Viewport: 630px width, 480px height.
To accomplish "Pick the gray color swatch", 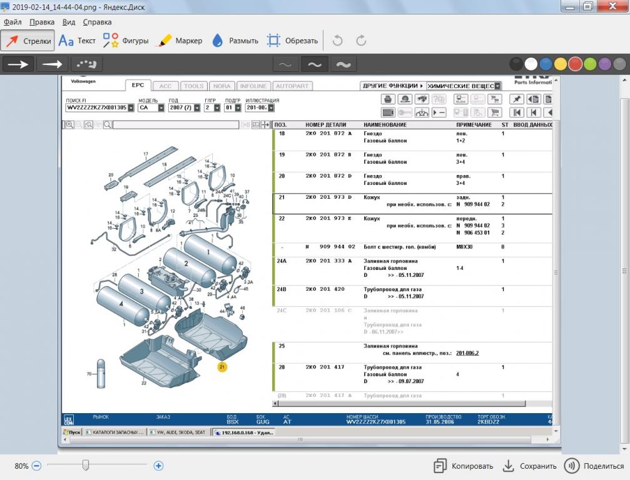I will tap(619, 64).
